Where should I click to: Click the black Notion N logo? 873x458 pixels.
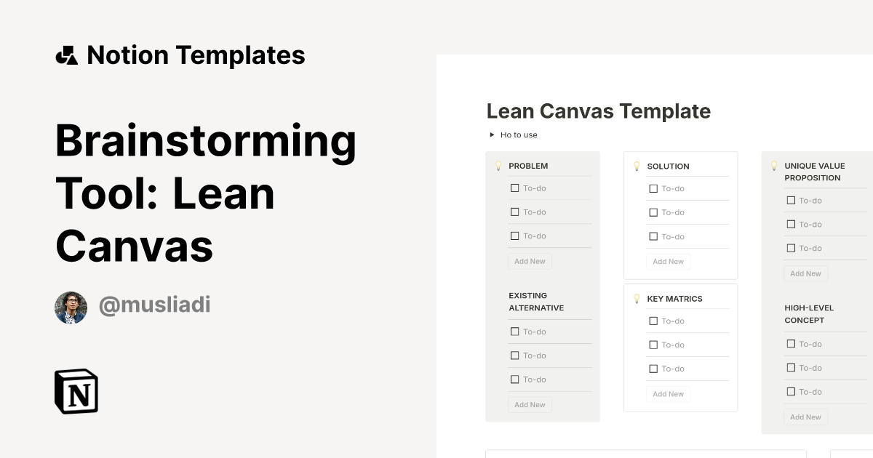pos(76,391)
